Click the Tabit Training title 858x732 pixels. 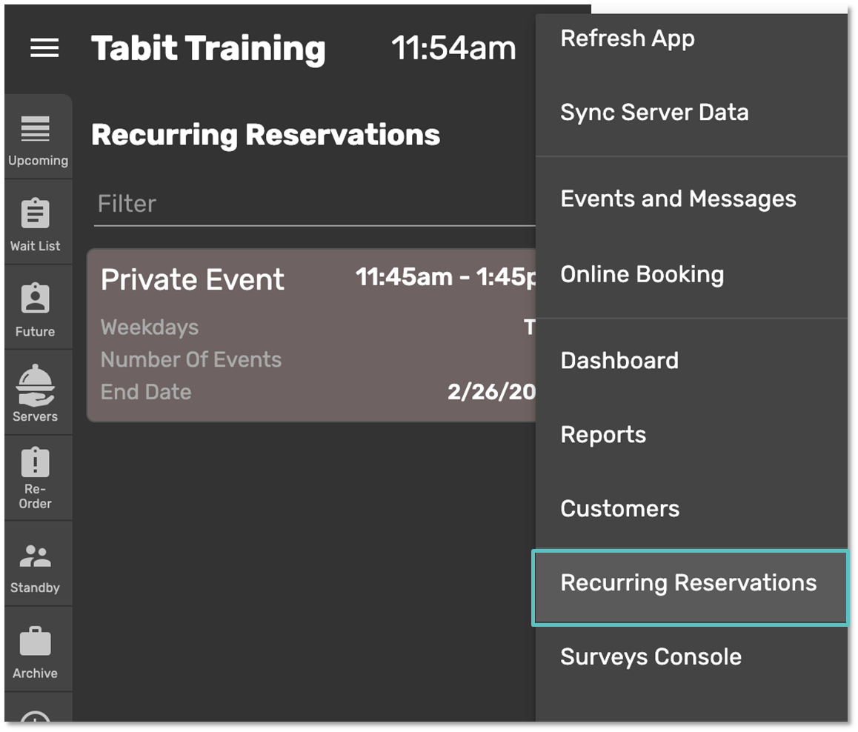pos(207,48)
